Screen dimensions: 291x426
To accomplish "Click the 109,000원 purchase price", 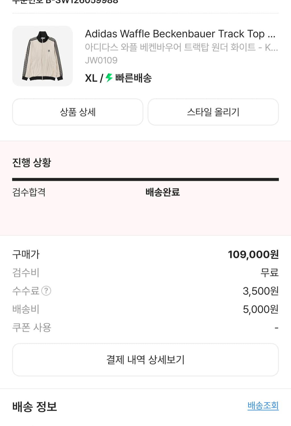I will [253, 254].
